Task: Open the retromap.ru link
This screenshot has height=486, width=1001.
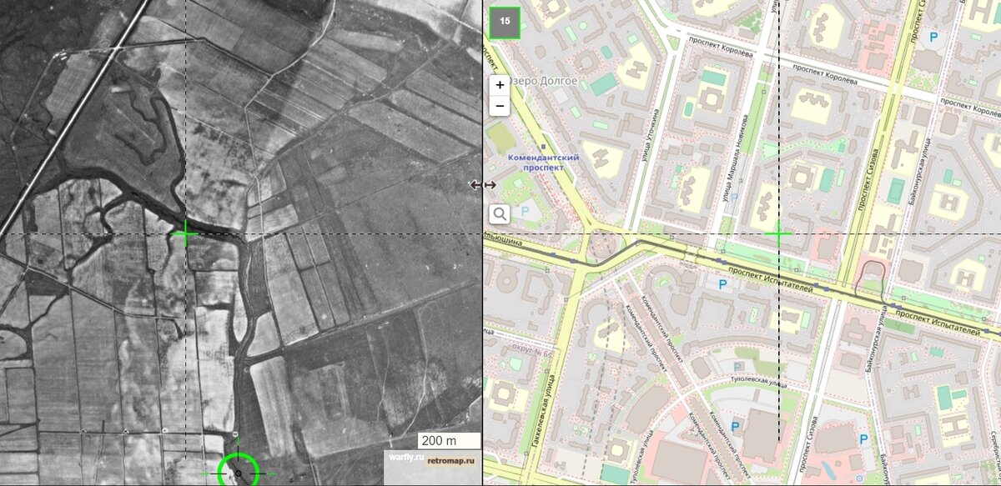Action: (450, 460)
